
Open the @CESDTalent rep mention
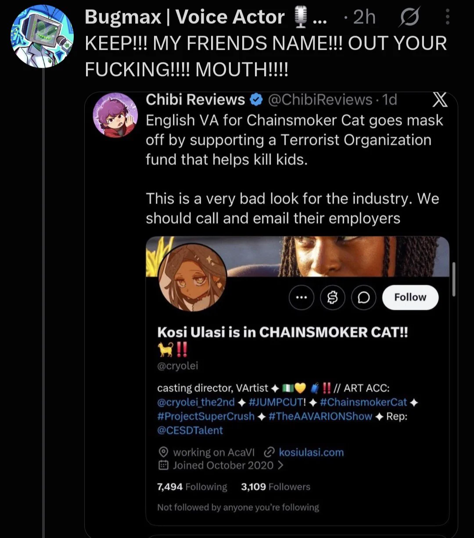click(x=190, y=430)
